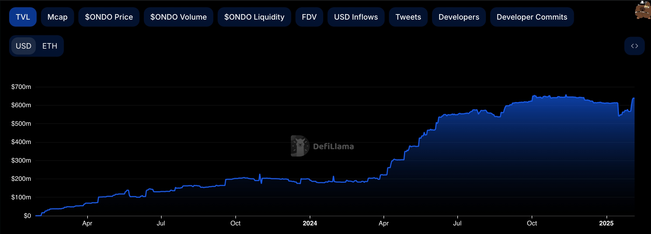The image size is (651, 234).
Task: Show the Tweets metric
Action: pyautogui.click(x=408, y=17)
